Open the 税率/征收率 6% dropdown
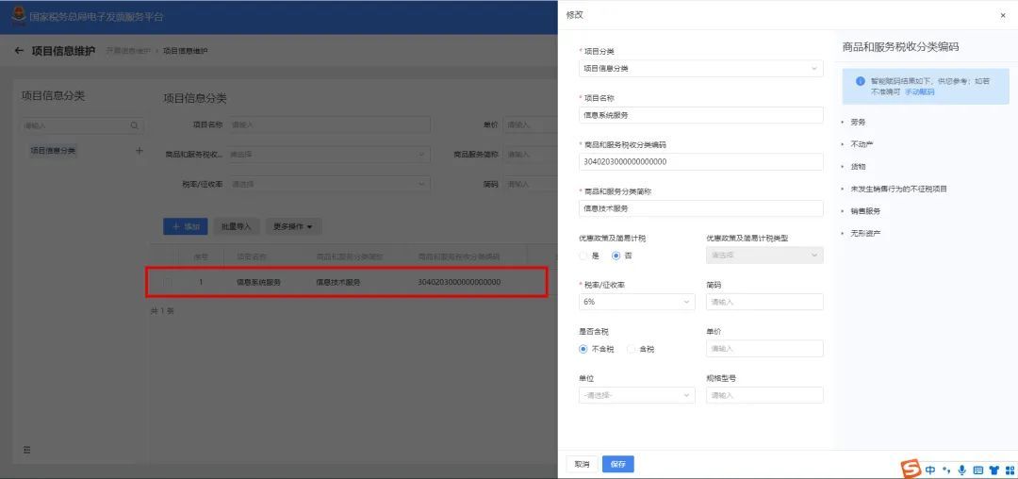This screenshot has width=1018, height=479. tap(636, 302)
